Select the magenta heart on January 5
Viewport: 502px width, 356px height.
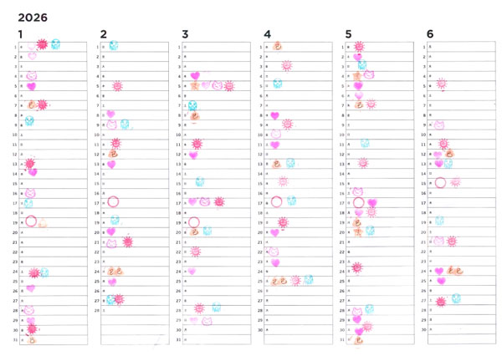point(31,86)
